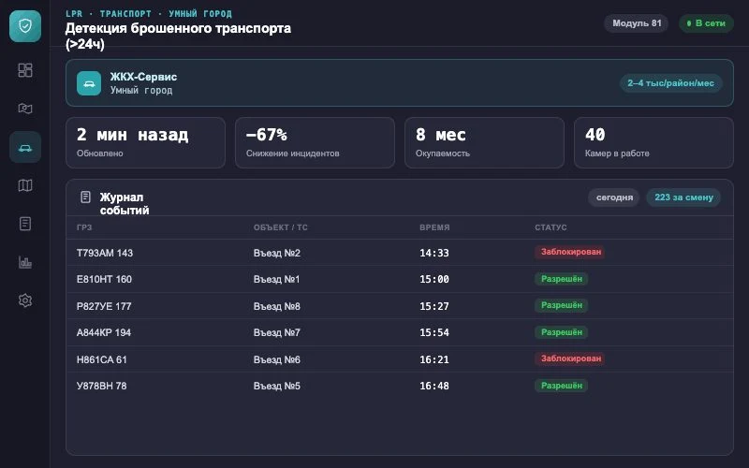Click Въезд №2 cell
749x468 pixels.
pyautogui.click(x=276, y=253)
